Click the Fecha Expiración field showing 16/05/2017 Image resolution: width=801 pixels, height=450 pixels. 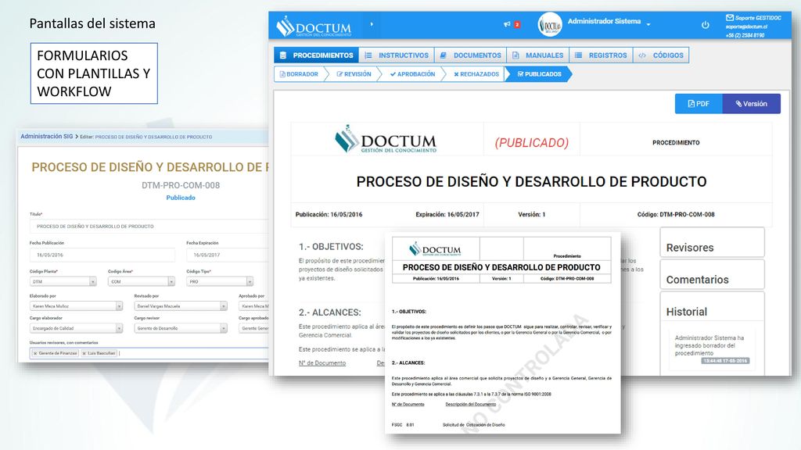pyautogui.click(x=228, y=255)
